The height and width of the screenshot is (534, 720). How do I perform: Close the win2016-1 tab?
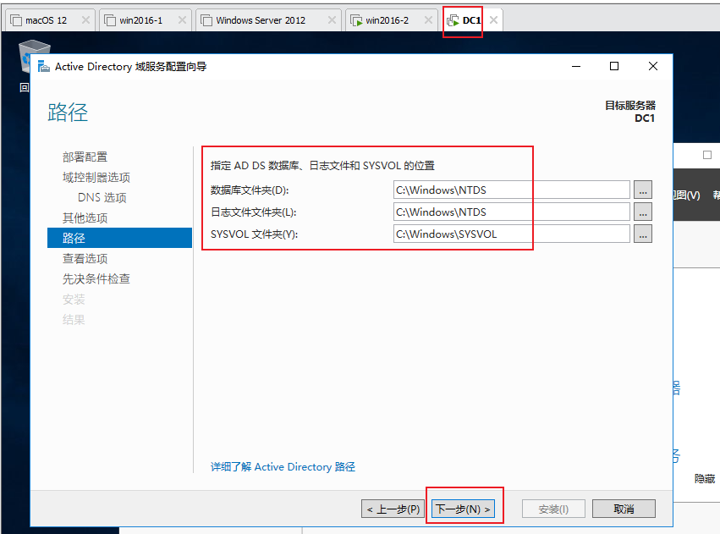(182, 19)
